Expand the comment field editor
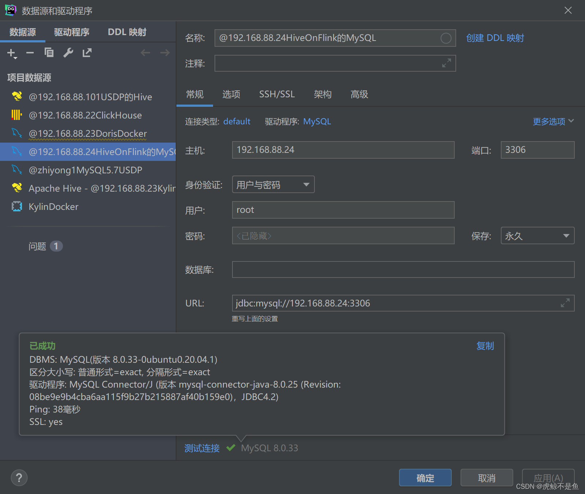The image size is (585, 494). [447, 63]
